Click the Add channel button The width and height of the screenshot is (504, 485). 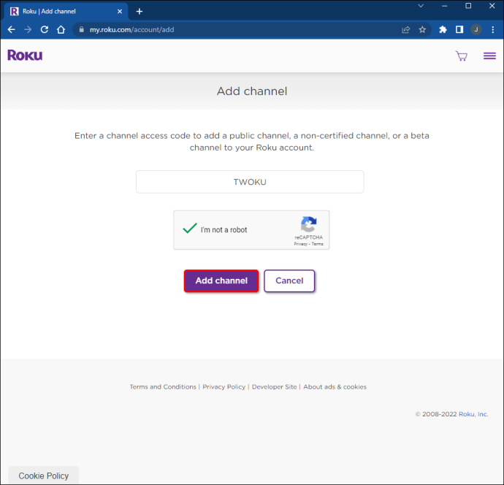coord(221,280)
